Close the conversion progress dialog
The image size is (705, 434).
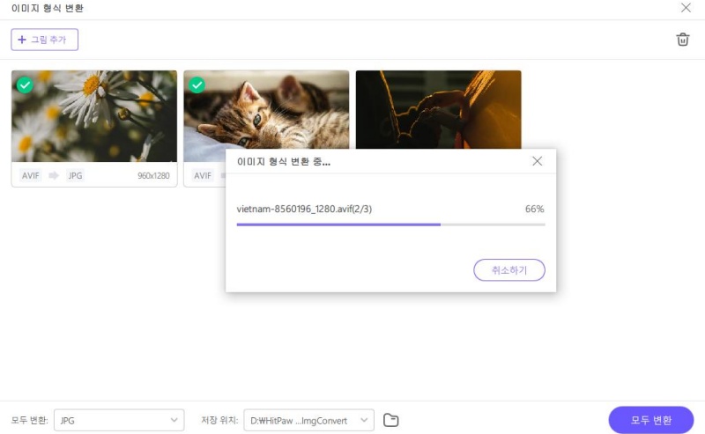point(537,161)
